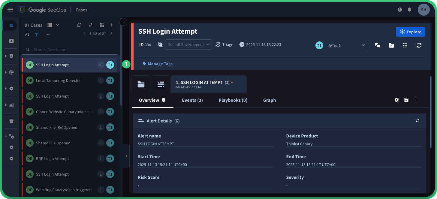Click the blue Explore button
Screen dimensions: 437x199
click(x=410, y=32)
